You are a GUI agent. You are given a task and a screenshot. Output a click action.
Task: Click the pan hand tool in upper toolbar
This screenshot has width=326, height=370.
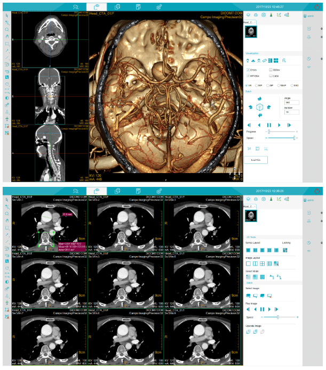(x=6, y=37)
